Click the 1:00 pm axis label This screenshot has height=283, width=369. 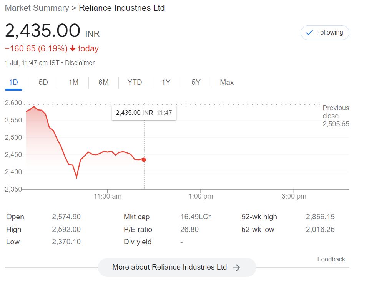click(201, 196)
